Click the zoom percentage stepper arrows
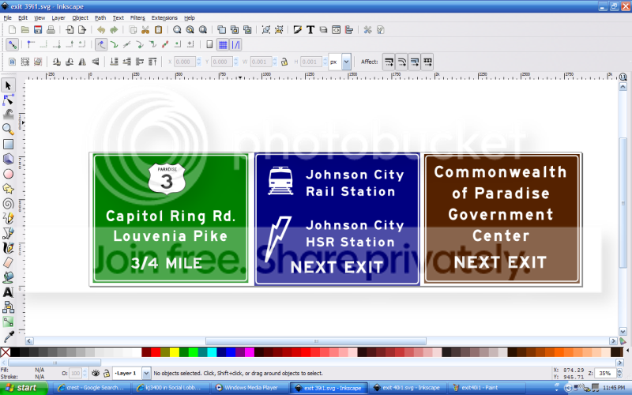 pyautogui.click(x=620, y=373)
